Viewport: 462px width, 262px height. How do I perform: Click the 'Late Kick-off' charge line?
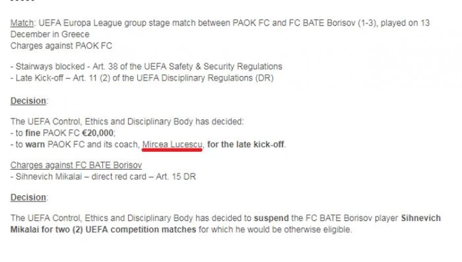142,78
